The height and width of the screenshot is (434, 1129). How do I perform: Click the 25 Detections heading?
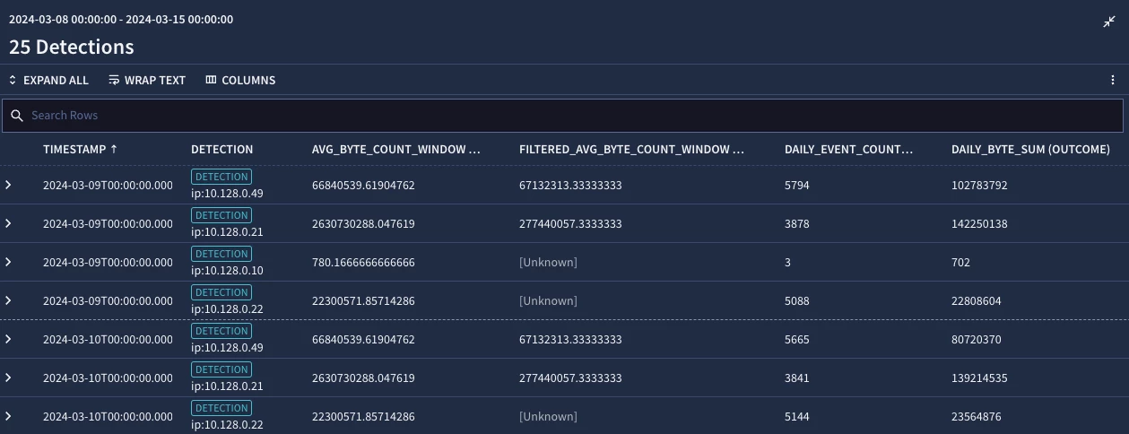[x=72, y=47]
